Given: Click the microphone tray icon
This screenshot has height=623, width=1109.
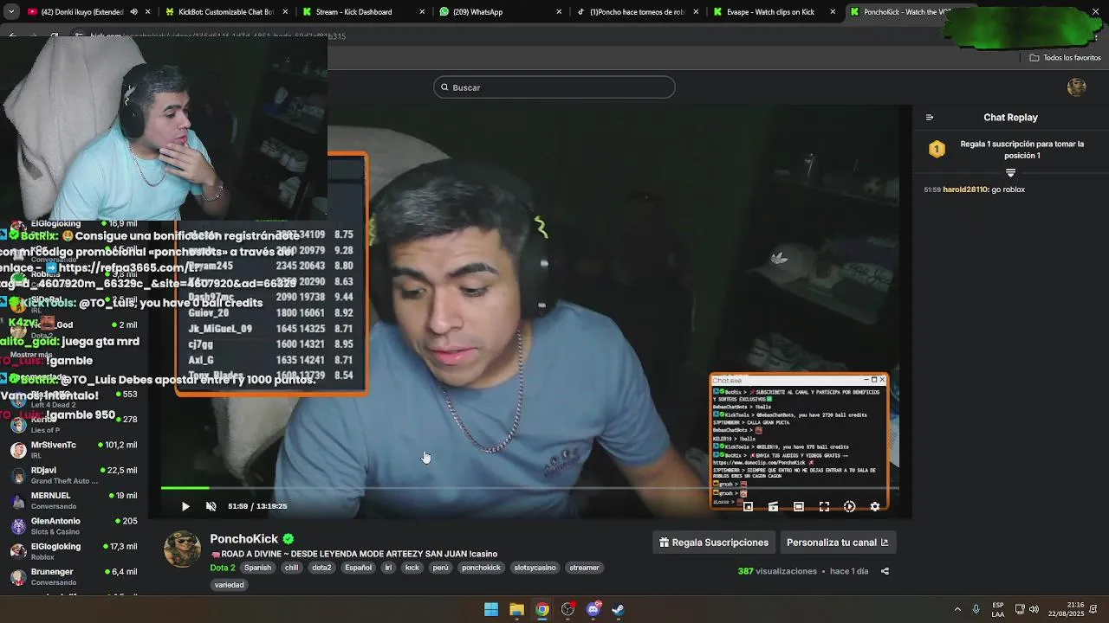Looking at the screenshot, I should 976,609.
